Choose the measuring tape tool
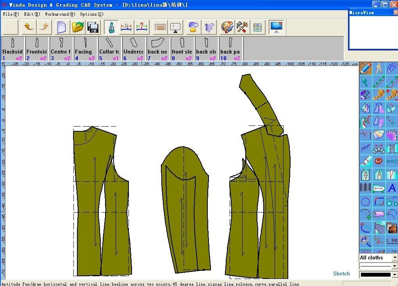 coord(379,95)
